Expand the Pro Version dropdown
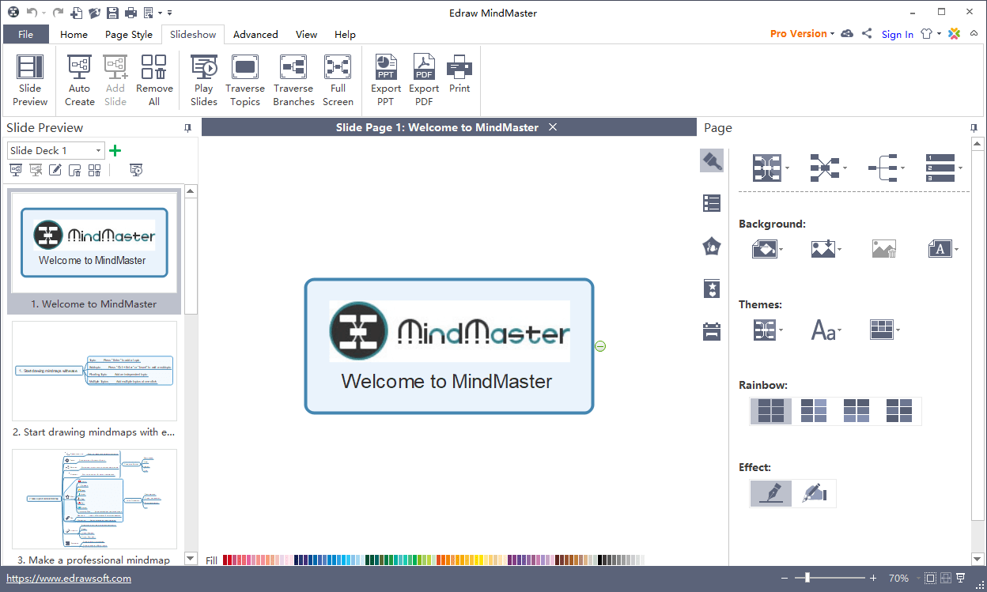This screenshot has width=987, height=592. [x=802, y=34]
